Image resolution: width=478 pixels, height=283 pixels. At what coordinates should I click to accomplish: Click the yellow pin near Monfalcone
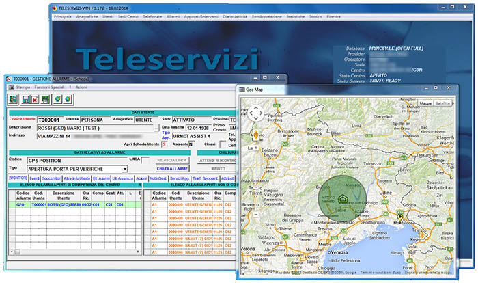[x=399, y=217]
